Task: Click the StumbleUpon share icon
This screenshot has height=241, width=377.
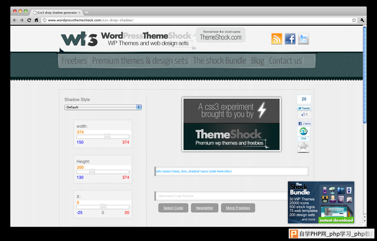Action: [304, 131]
